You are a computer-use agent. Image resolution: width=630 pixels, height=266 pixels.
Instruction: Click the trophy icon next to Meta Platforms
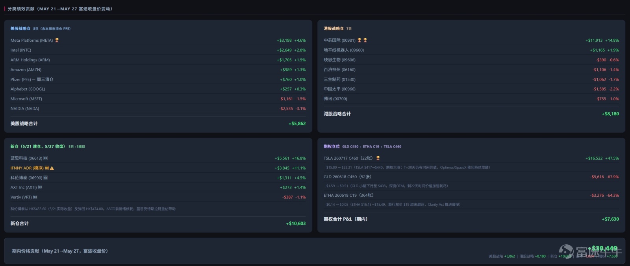click(57, 40)
